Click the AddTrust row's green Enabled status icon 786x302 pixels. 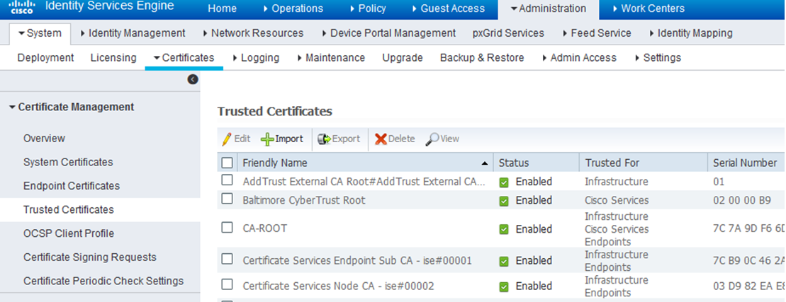point(504,182)
